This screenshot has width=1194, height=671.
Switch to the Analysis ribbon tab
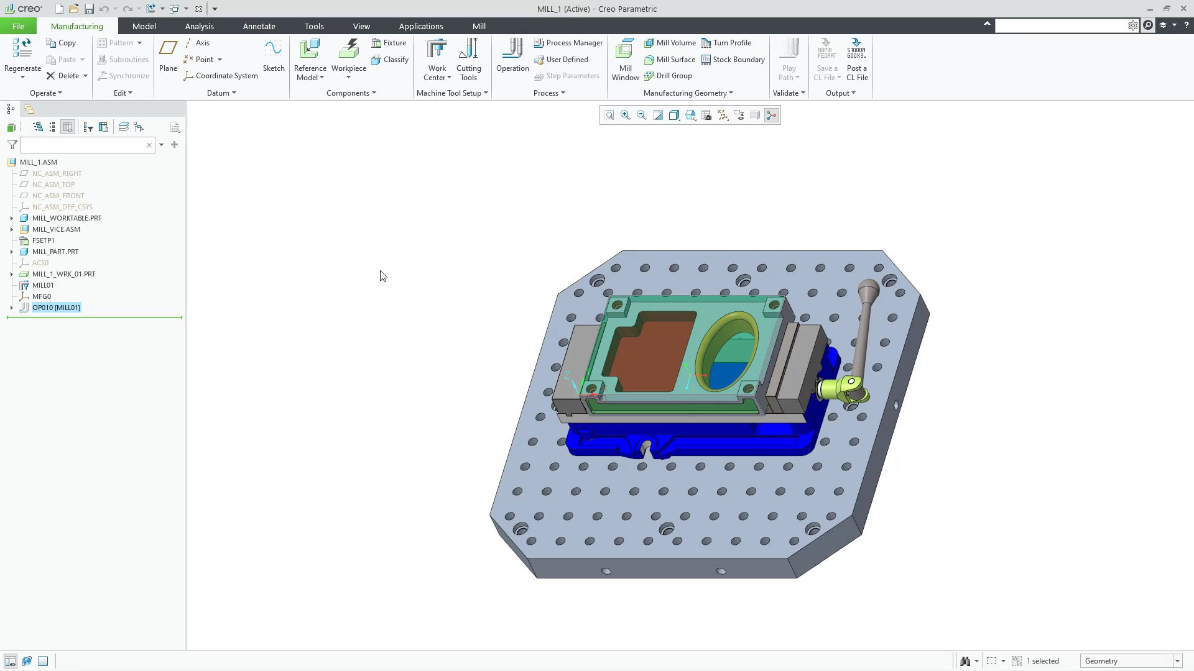coord(199,26)
